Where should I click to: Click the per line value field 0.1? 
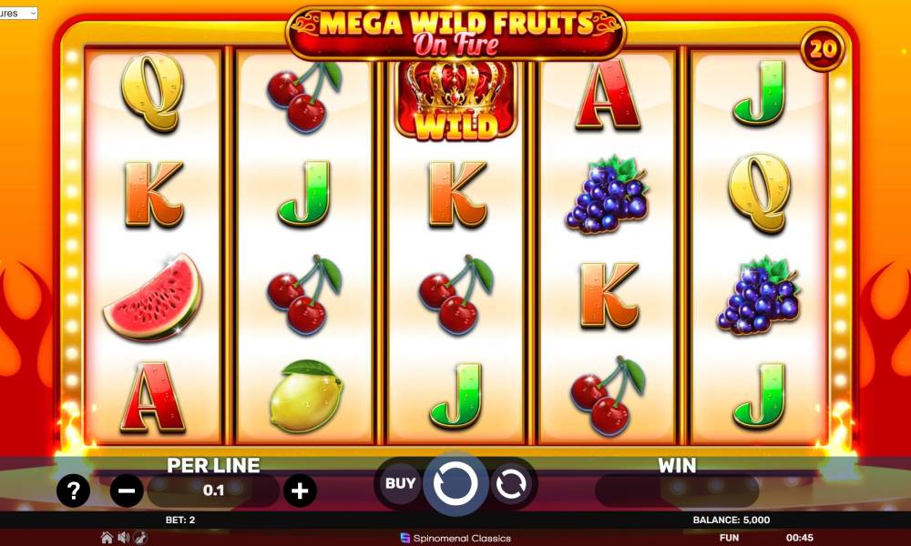[x=213, y=490]
